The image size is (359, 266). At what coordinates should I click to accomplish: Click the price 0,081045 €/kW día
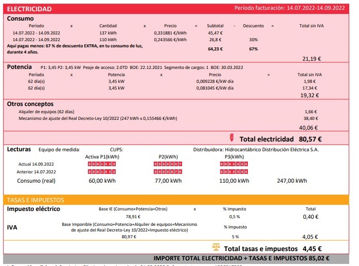[215, 88]
